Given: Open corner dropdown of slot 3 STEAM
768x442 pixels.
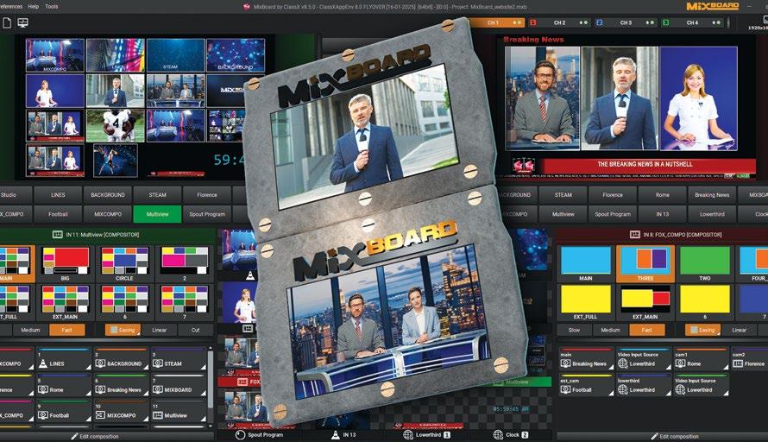Looking at the screenshot, I should pos(203,367).
